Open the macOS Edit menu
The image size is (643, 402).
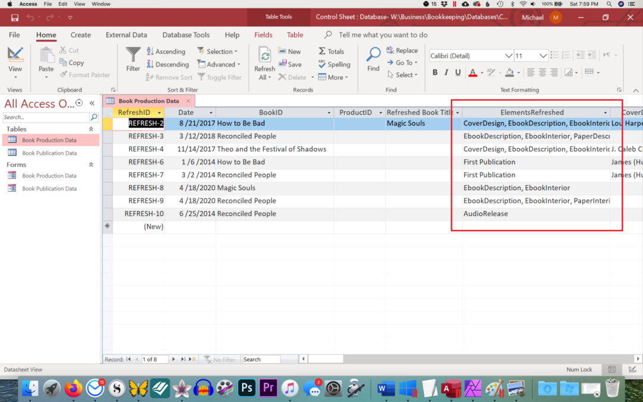click(x=63, y=4)
